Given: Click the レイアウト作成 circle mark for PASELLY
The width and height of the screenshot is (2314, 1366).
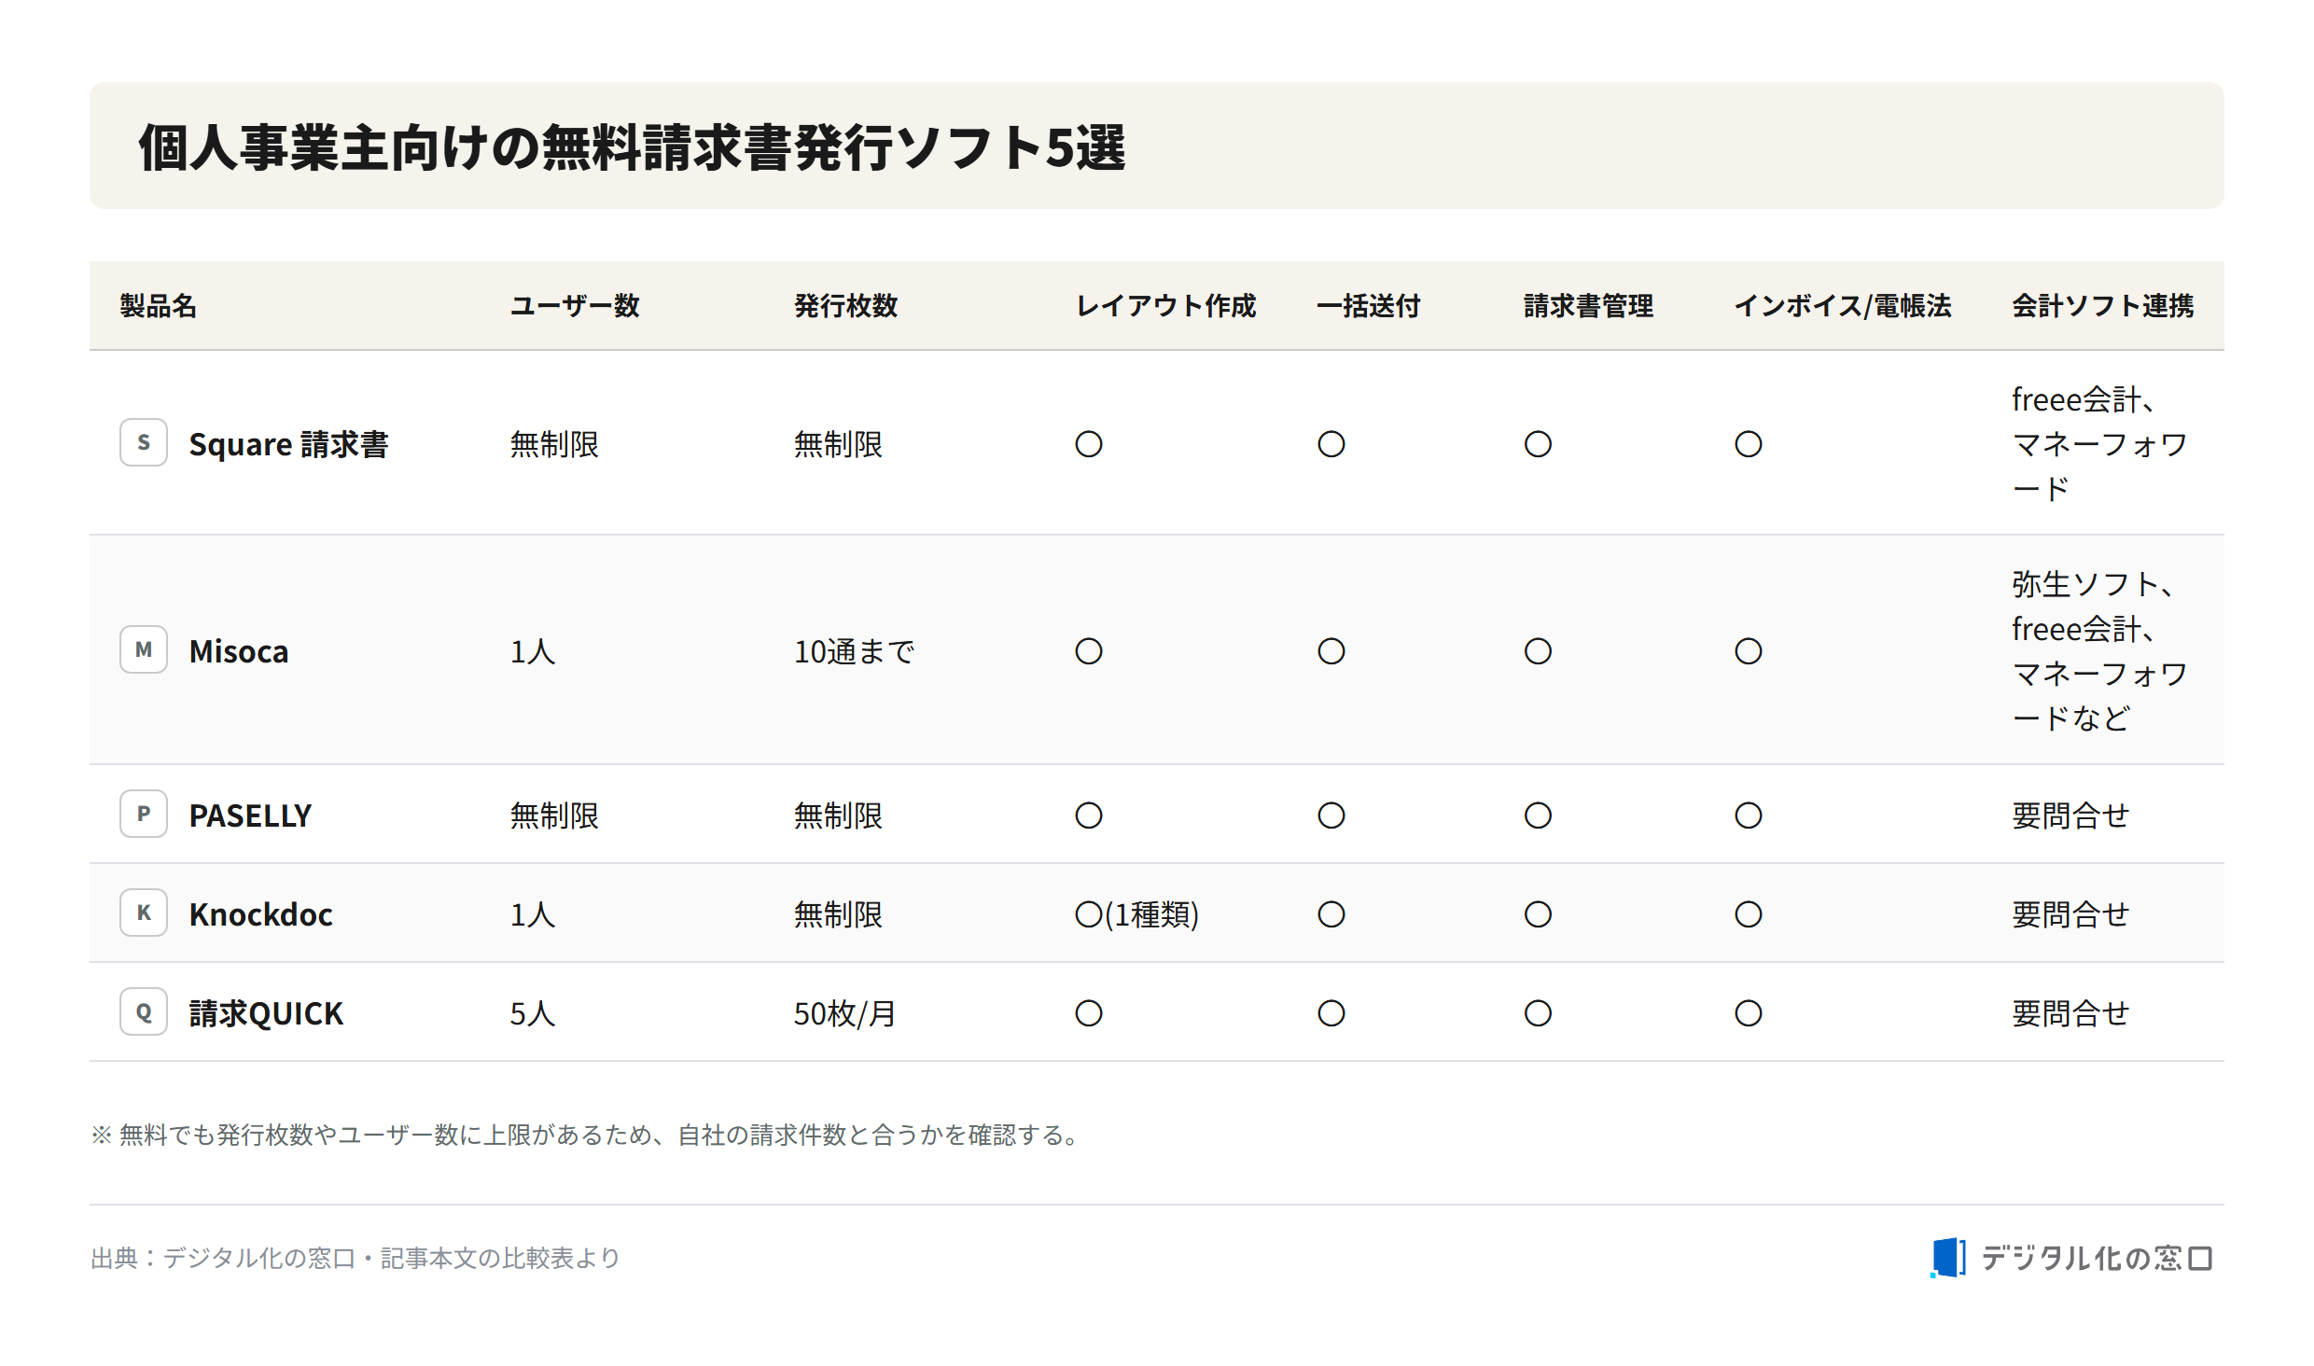Looking at the screenshot, I should click(x=1089, y=815).
